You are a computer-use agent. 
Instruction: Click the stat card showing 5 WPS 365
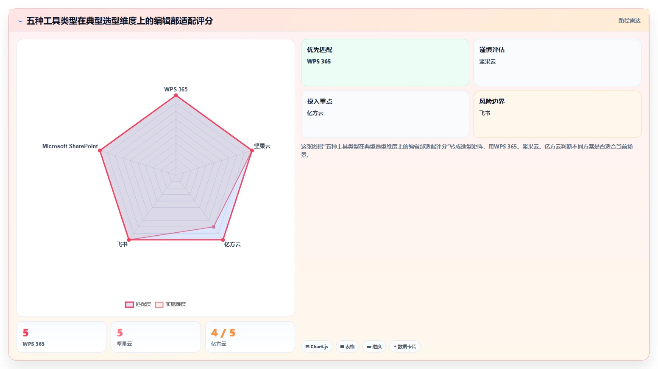pos(61,337)
